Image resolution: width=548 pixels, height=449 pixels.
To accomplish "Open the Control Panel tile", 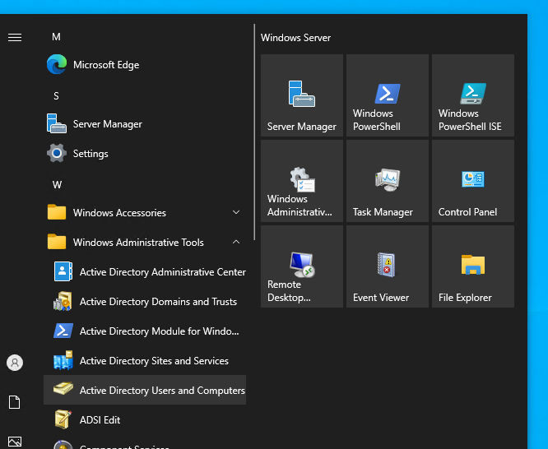I will [473, 181].
